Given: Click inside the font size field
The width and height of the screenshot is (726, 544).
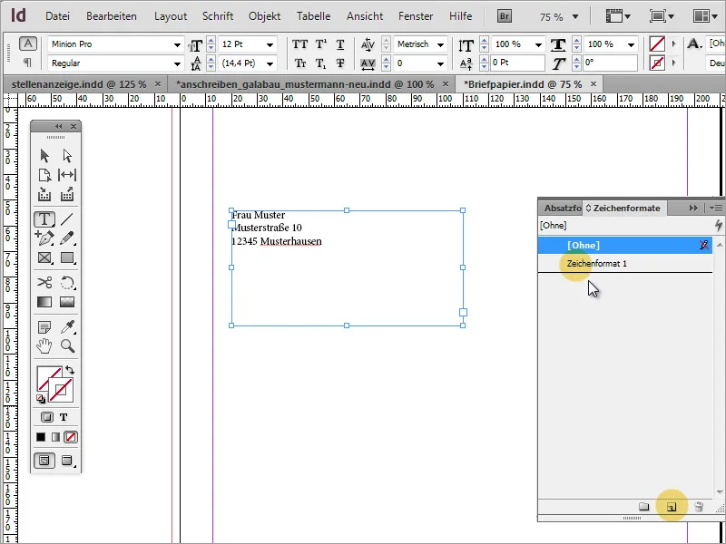Looking at the screenshot, I should (x=232, y=44).
